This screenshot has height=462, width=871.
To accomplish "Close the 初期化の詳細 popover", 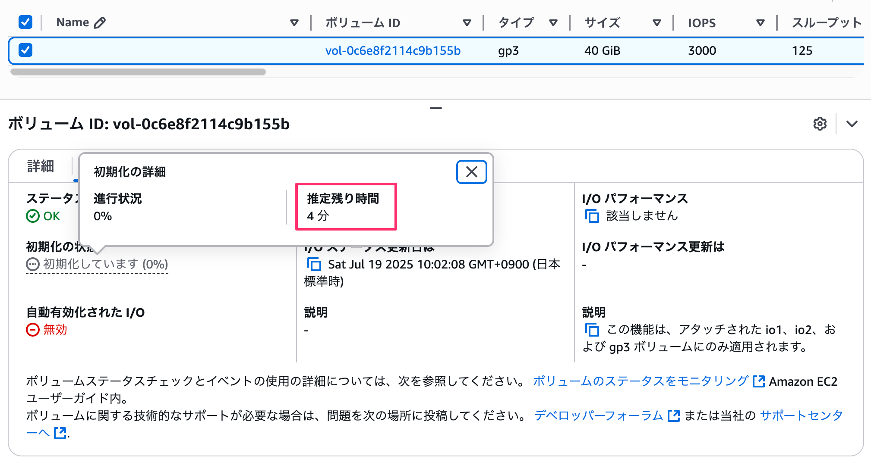I will point(472,172).
